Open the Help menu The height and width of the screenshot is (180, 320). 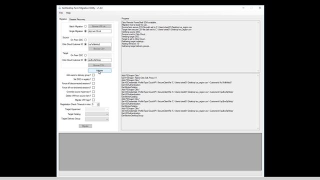click(x=68, y=13)
